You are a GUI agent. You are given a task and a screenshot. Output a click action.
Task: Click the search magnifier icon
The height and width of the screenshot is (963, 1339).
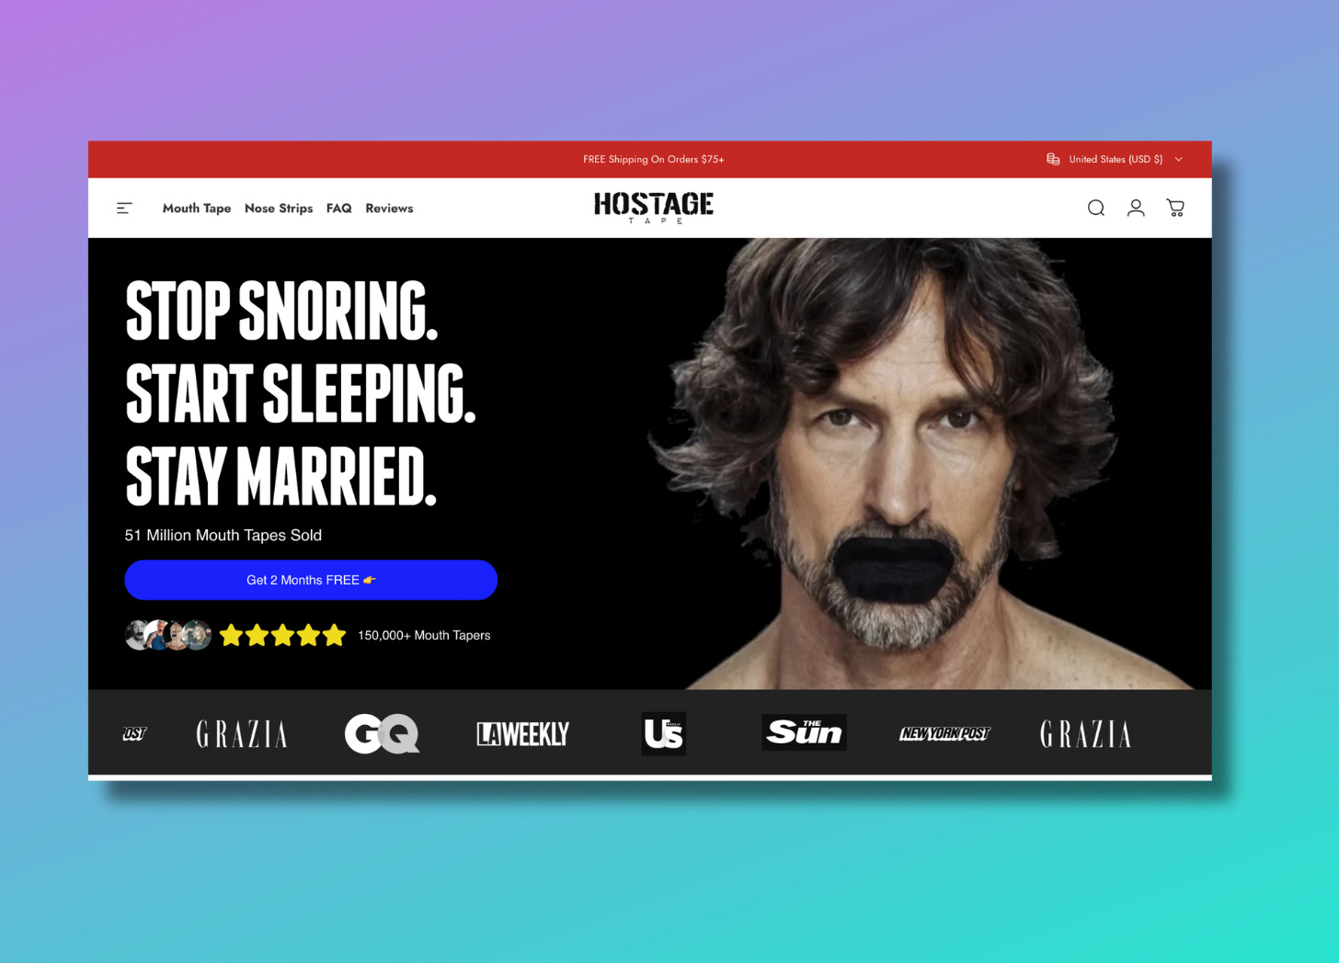(1095, 208)
